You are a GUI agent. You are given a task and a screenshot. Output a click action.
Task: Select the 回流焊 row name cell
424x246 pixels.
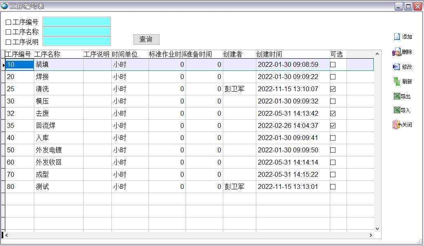pos(58,125)
